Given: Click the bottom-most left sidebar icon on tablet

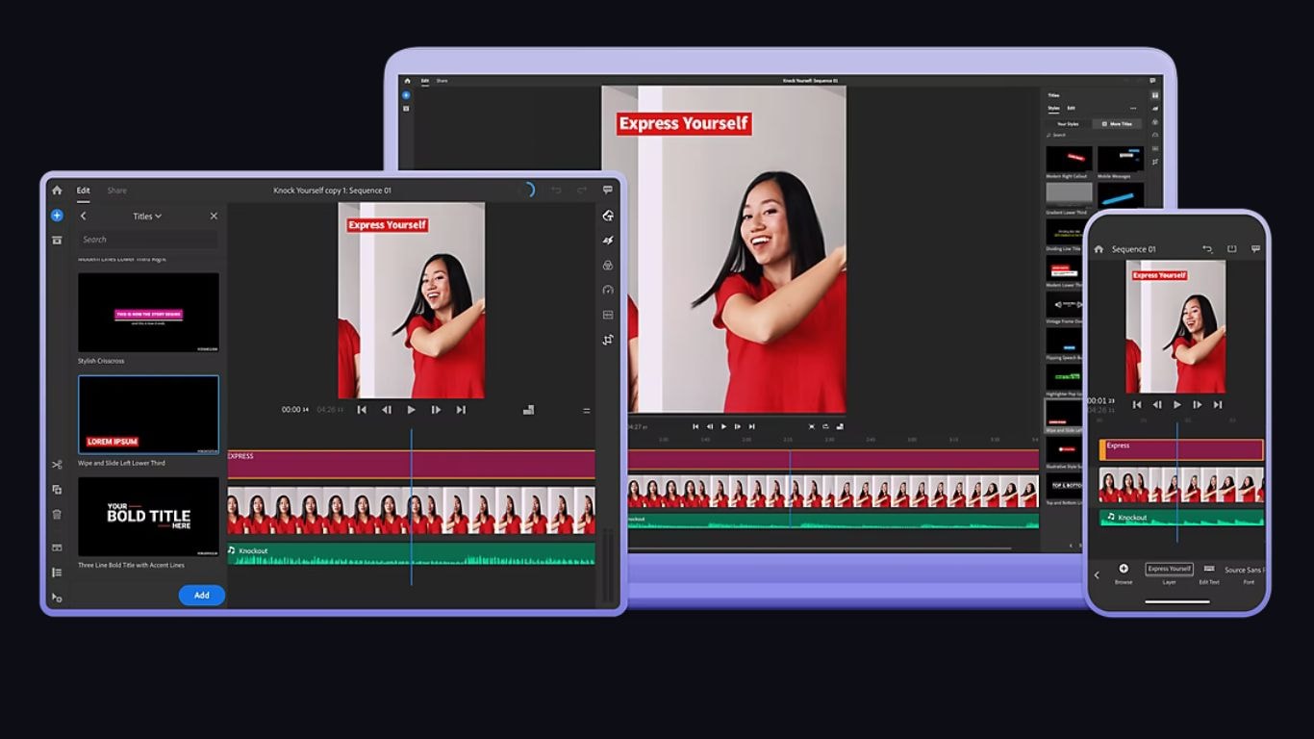Looking at the screenshot, I should (x=57, y=598).
